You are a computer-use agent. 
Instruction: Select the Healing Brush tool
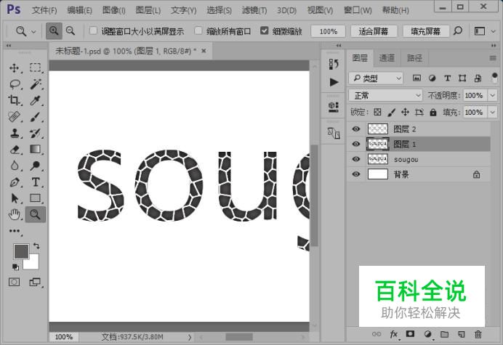[14, 117]
